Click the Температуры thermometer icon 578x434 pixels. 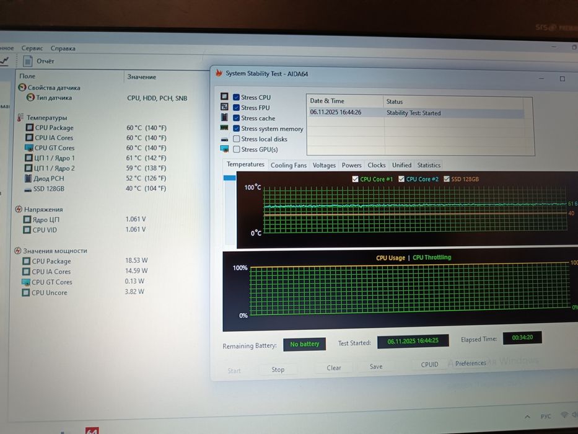click(x=20, y=118)
